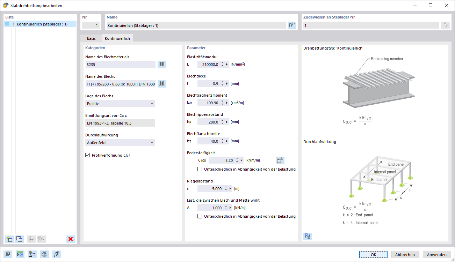The width and height of the screenshot is (455, 262).
Task: Adjust the Elastizitätsmodul E spinner
Action: (x=222, y=64)
